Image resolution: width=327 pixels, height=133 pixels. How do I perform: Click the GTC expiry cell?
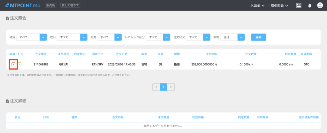tap(306, 64)
